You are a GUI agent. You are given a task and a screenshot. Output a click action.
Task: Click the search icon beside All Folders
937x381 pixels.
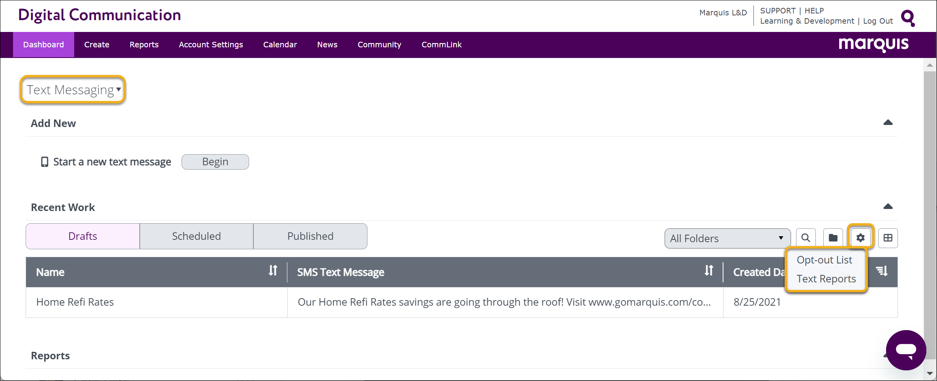[806, 238]
